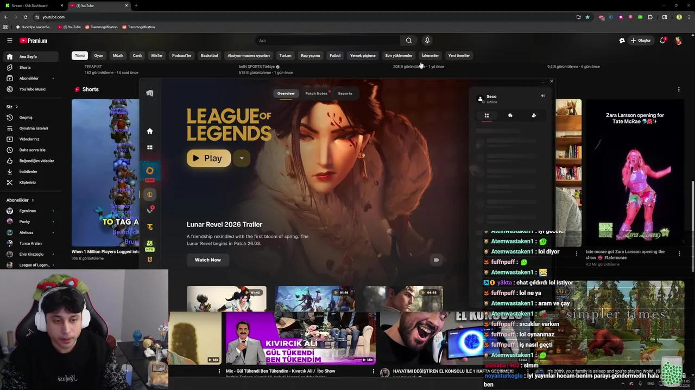Open friends list tab in social panel

click(x=487, y=115)
